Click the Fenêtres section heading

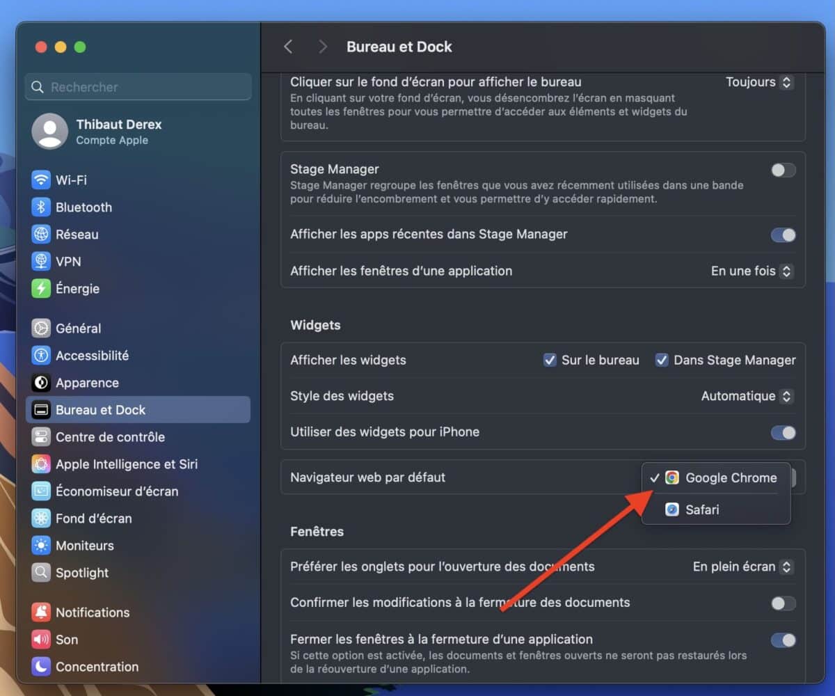coord(317,531)
